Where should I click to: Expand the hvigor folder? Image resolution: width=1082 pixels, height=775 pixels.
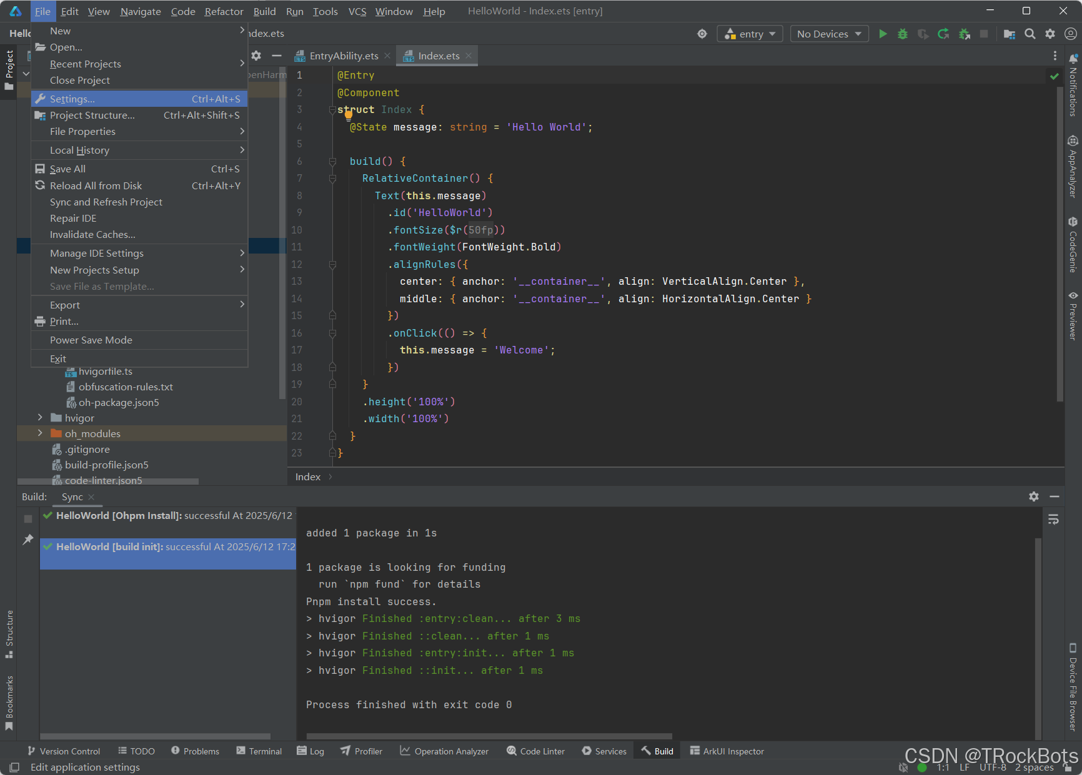(40, 417)
